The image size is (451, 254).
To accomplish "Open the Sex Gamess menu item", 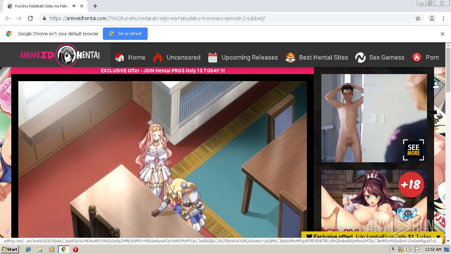I will tap(387, 58).
